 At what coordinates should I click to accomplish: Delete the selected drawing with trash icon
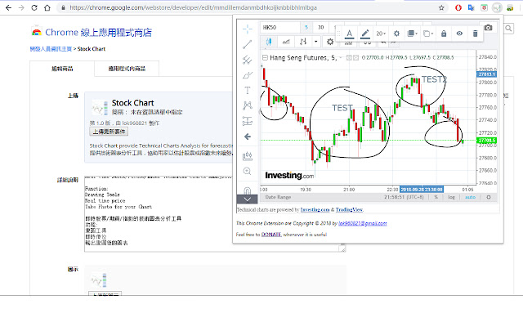[475, 34]
